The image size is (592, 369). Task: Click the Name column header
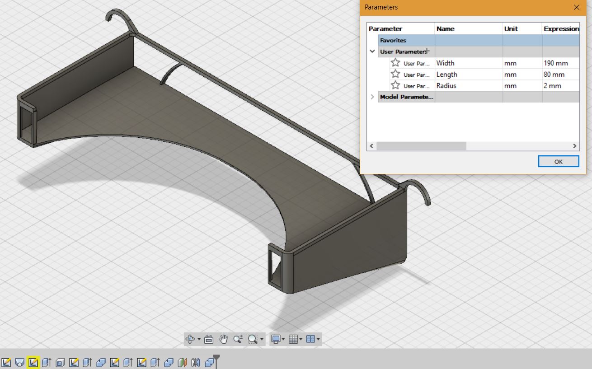coord(468,28)
